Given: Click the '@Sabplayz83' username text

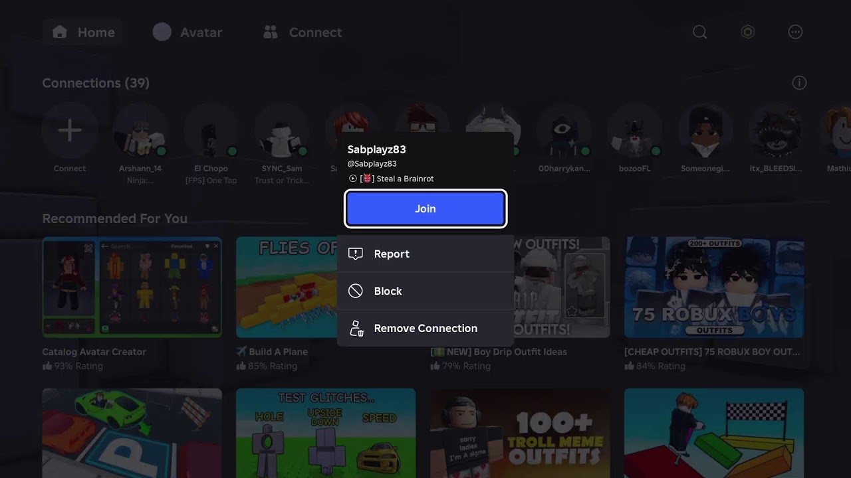Looking at the screenshot, I should coord(372,164).
